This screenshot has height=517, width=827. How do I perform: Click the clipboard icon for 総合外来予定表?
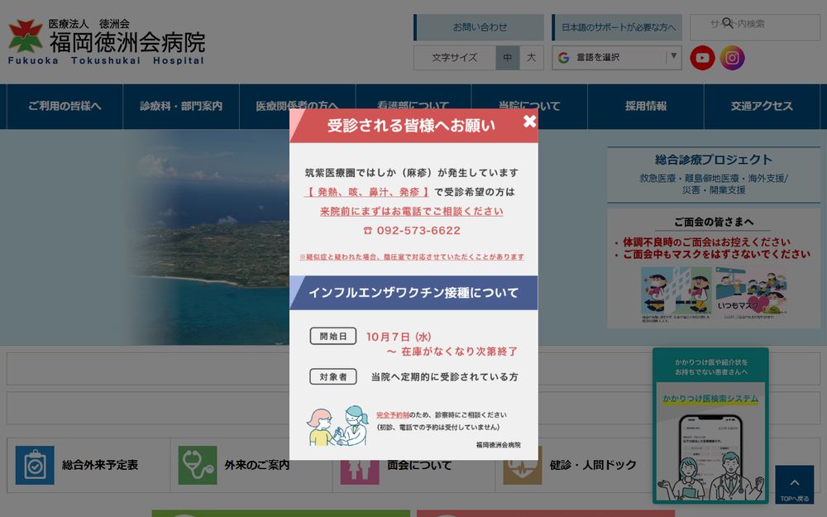35,465
